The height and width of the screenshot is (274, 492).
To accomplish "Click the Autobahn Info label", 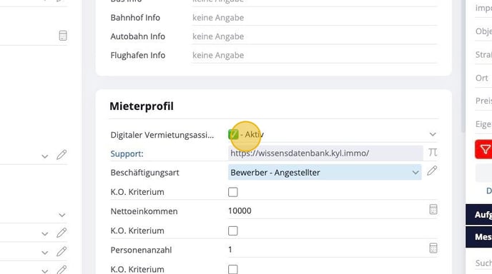I will coord(138,36).
